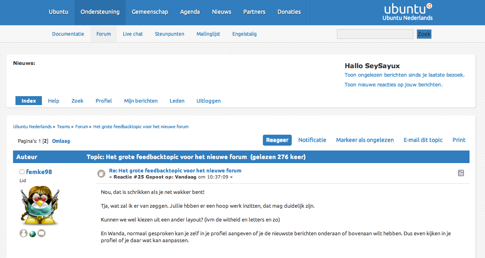Click the line 'Kunnen we wel kiezen'
Image resolution: width=485 pixels, height=258 pixels.
(x=190, y=219)
